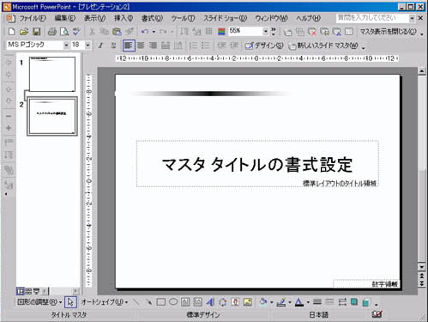Open the Font Color dropdown arrow
This screenshot has height=322, width=428.
[x=308, y=302]
